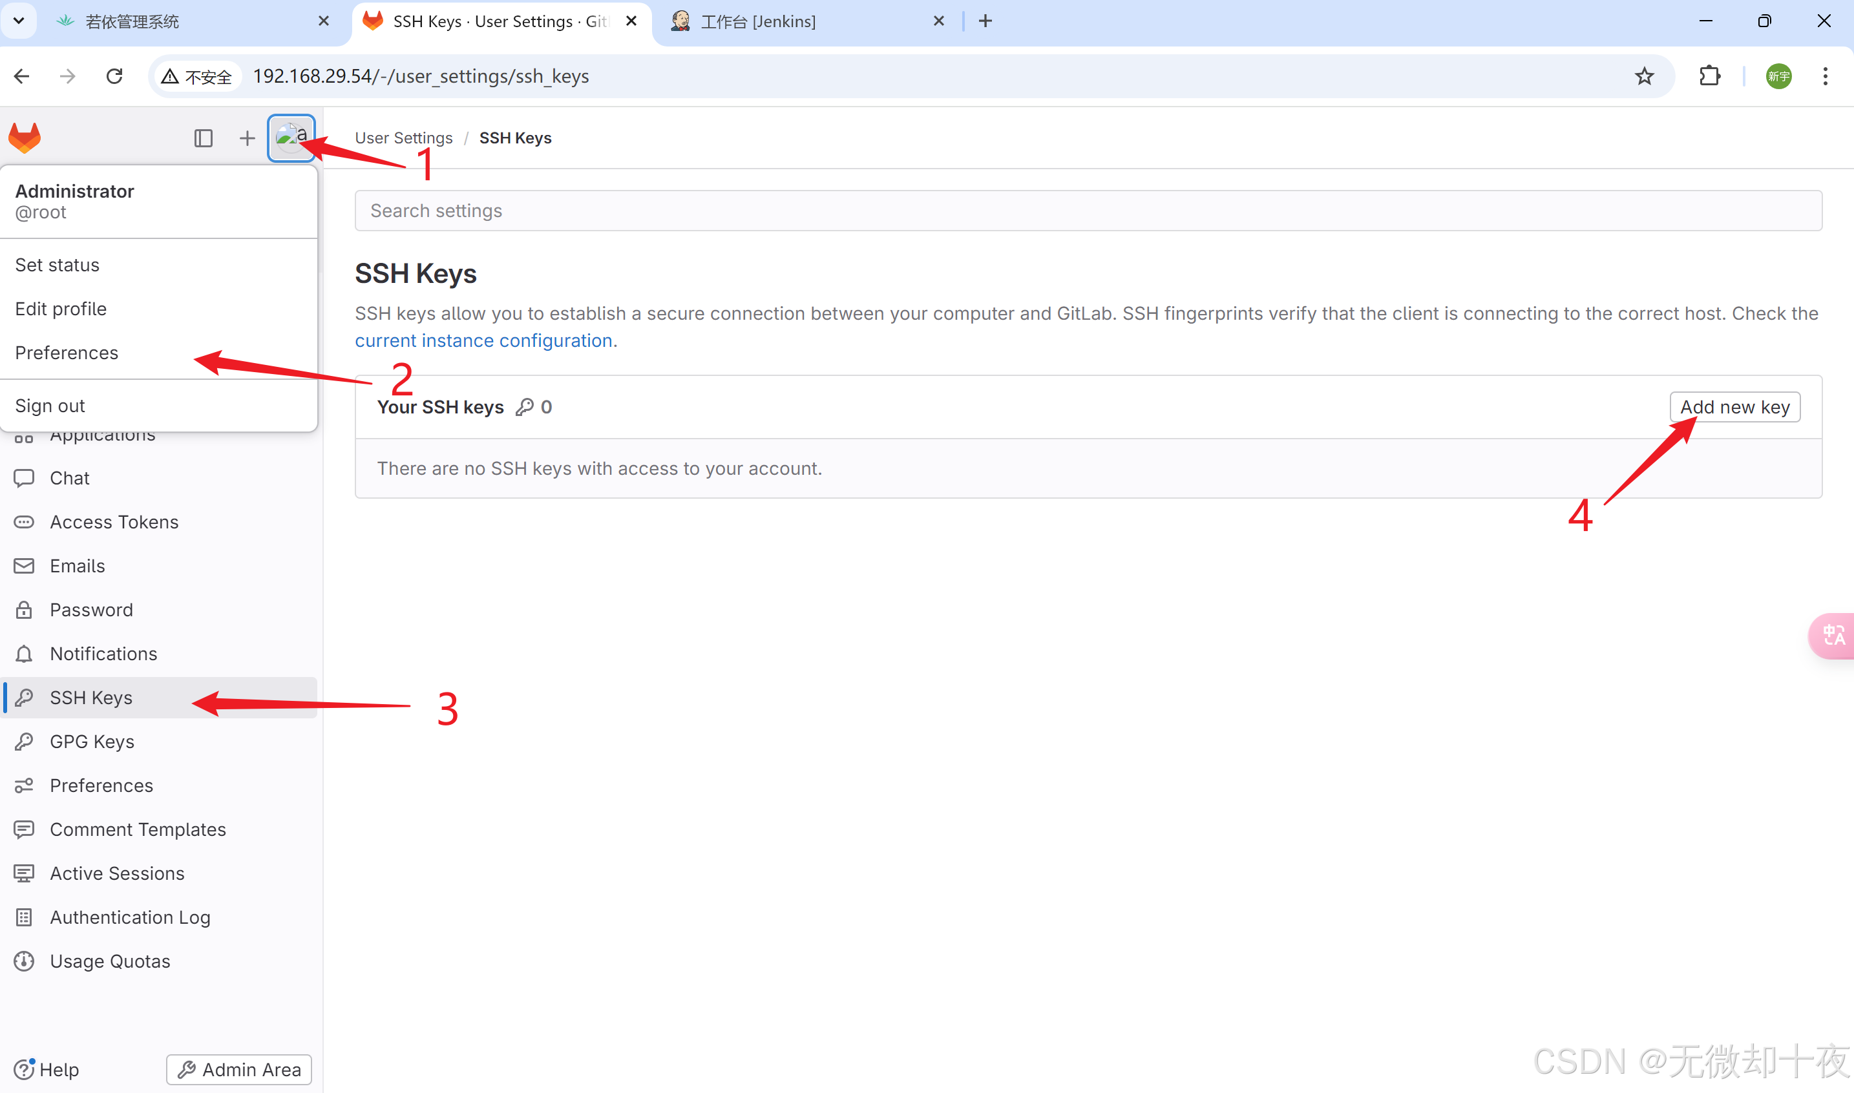Switch to the Jenkins browser tab
Viewport: 1854px width, 1093px height.
click(759, 21)
